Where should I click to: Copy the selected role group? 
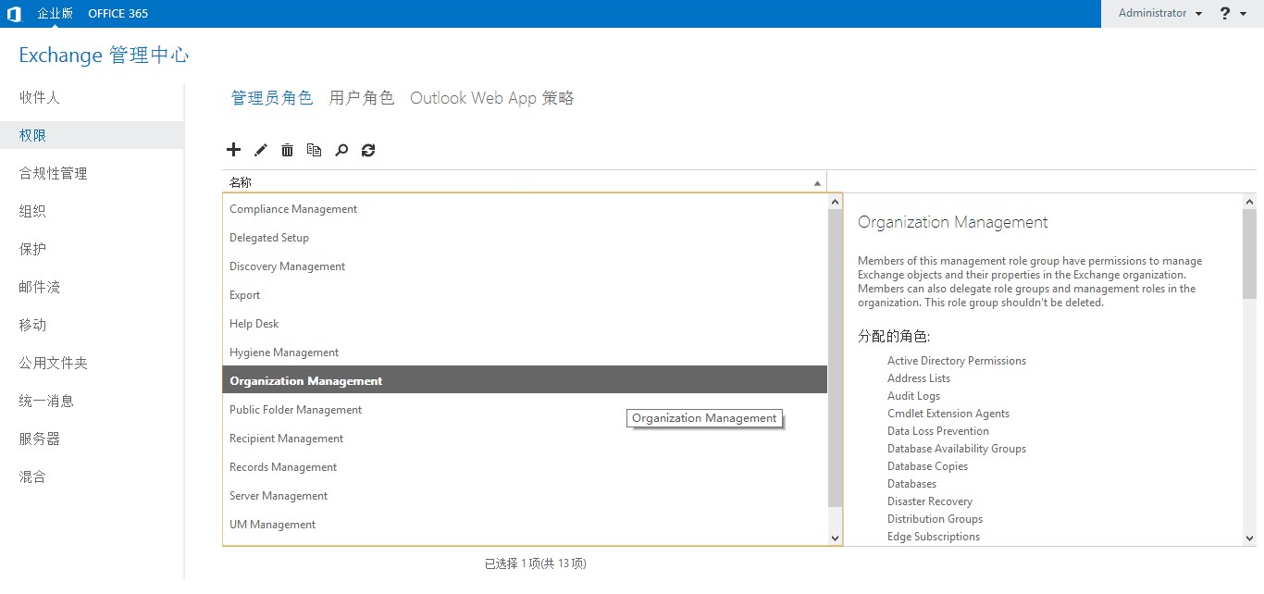[314, 150]
